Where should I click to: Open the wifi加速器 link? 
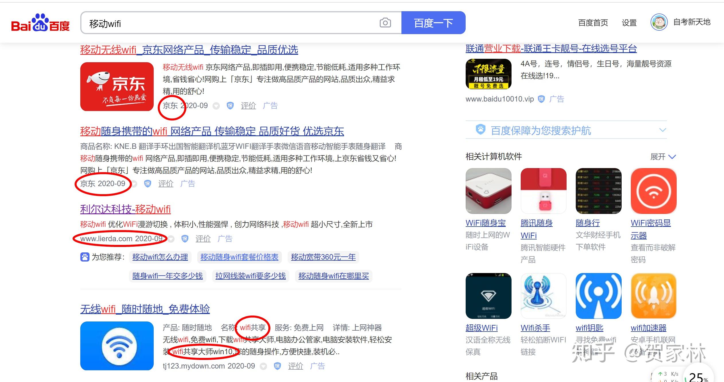pos(648,328)
